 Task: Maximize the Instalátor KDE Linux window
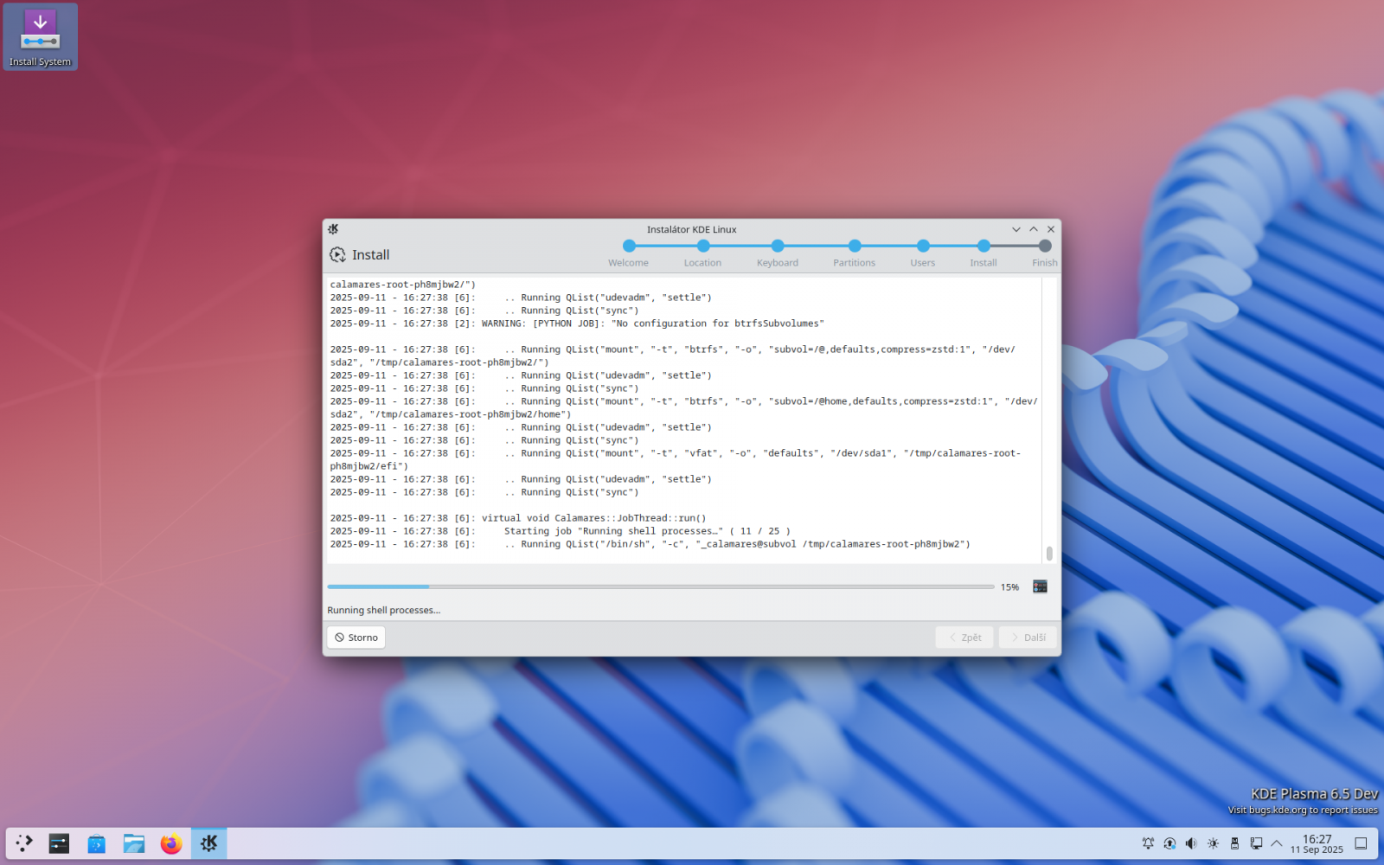[1034, 229]
